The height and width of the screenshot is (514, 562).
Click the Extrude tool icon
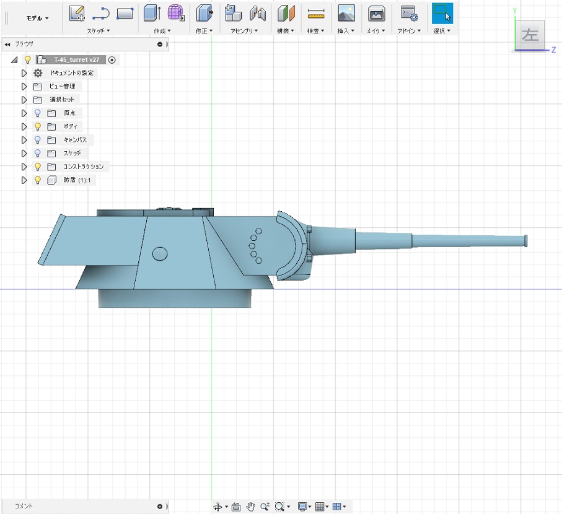click(x=152, y=12)
